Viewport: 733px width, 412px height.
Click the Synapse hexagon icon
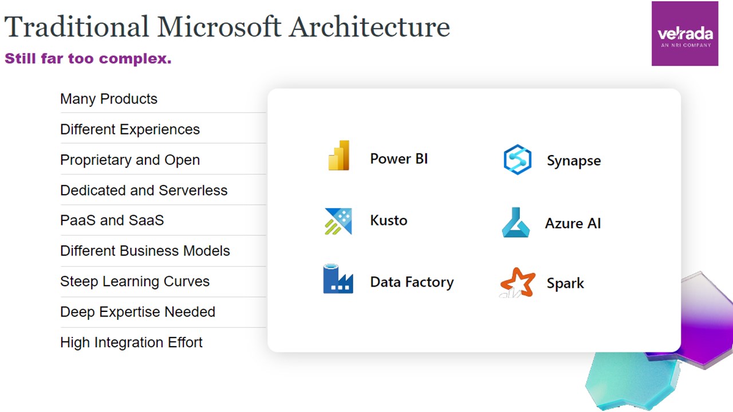517,160
